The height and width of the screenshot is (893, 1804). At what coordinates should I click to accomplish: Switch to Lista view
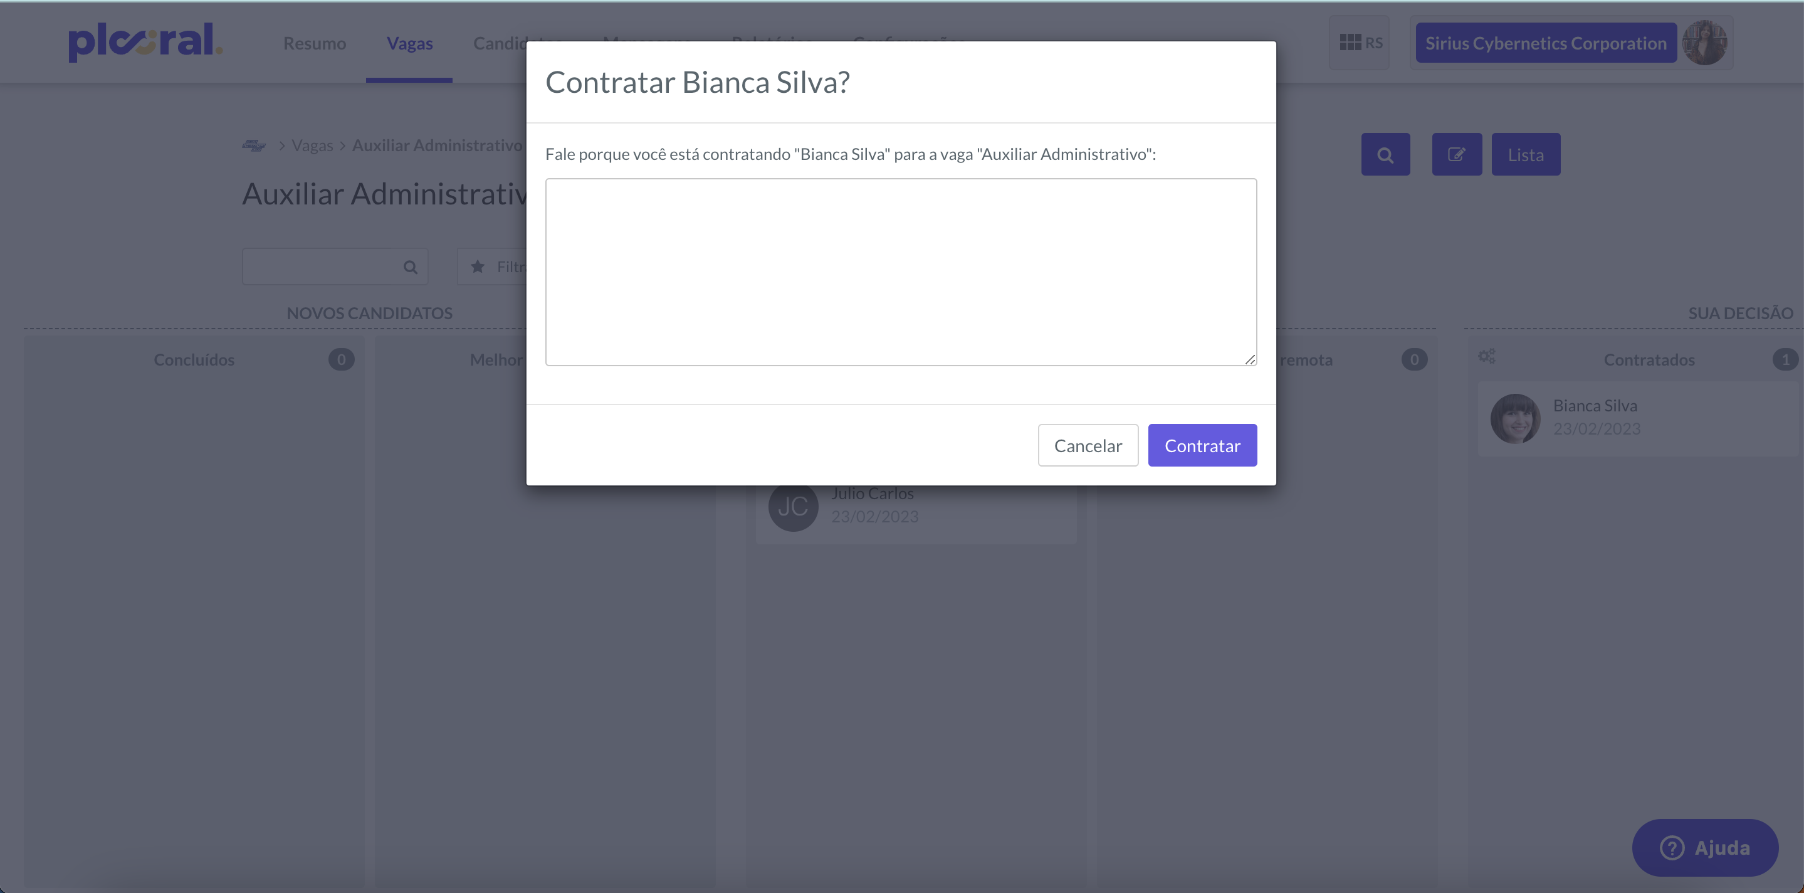pos(1525,155)
